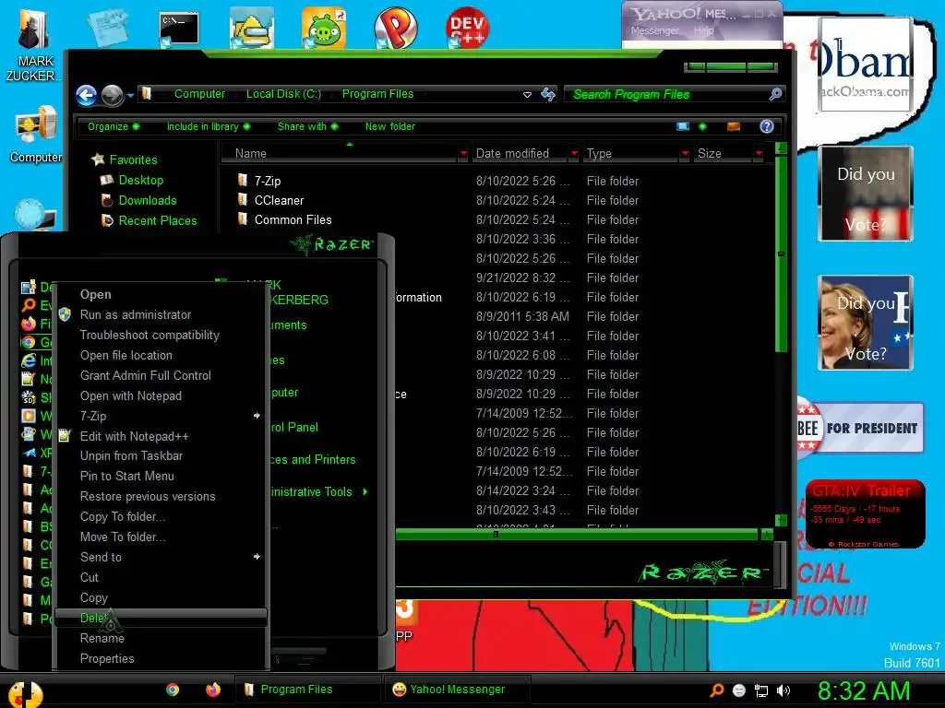945x708 pixels.
Task: Expand the 7-Zip submenu entry
Action: [x=161, y=416]
